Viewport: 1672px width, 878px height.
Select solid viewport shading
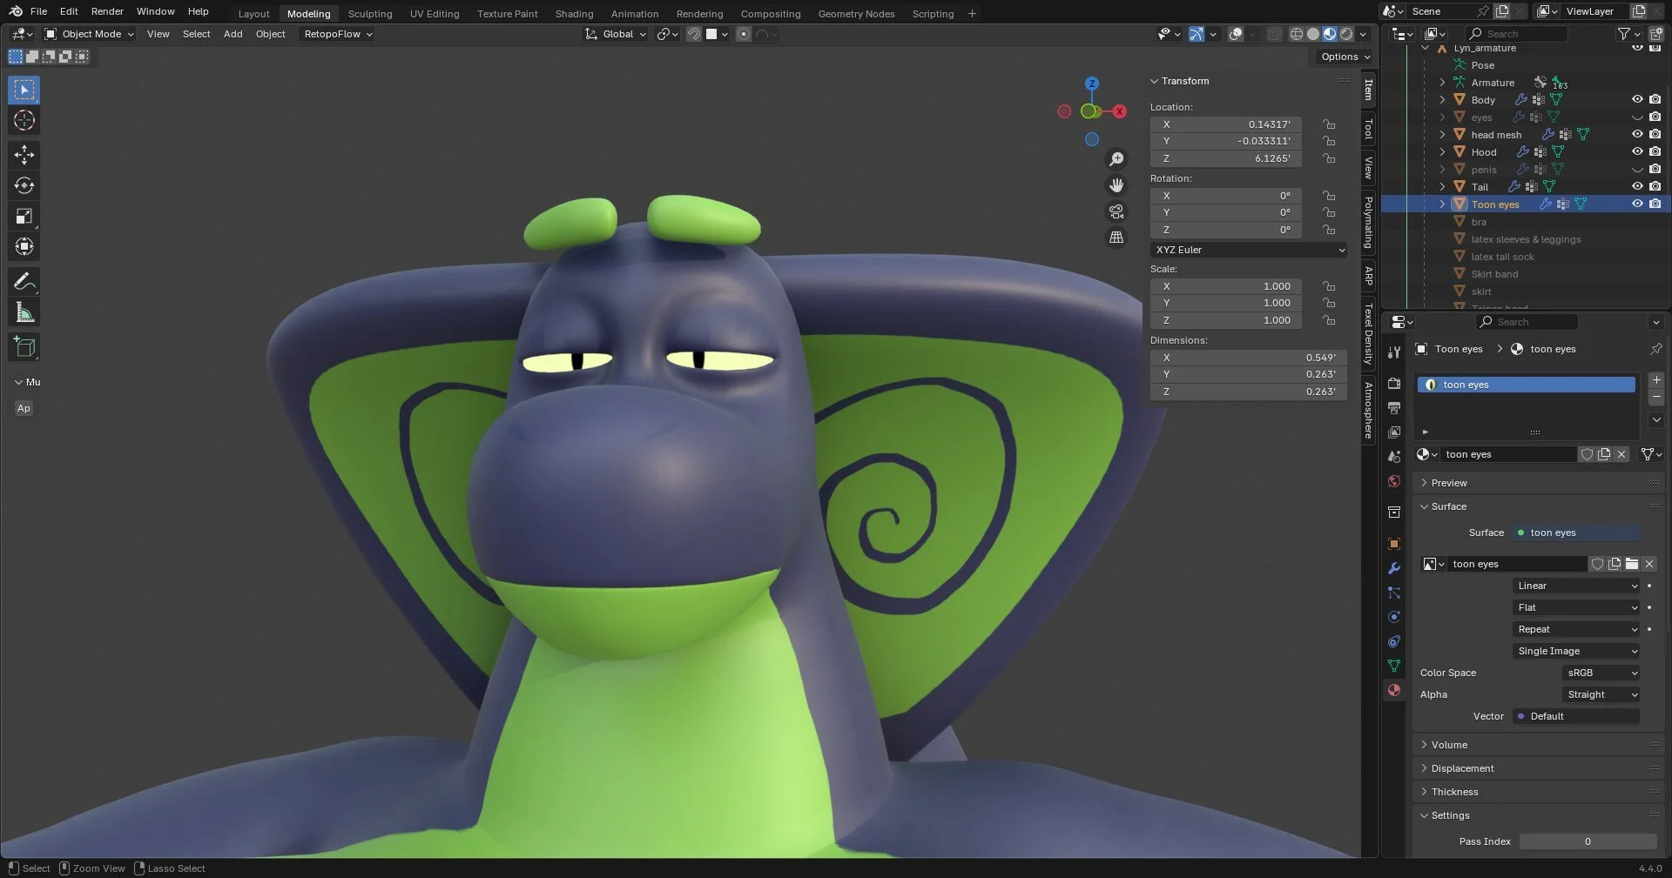click(1313, 34)
